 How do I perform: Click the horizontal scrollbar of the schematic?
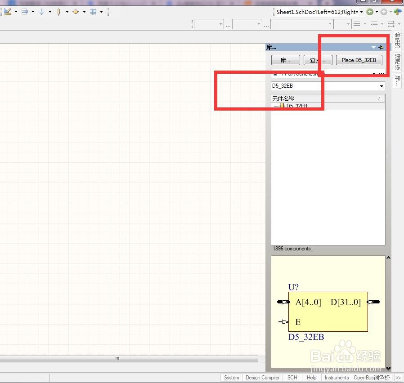129,359
